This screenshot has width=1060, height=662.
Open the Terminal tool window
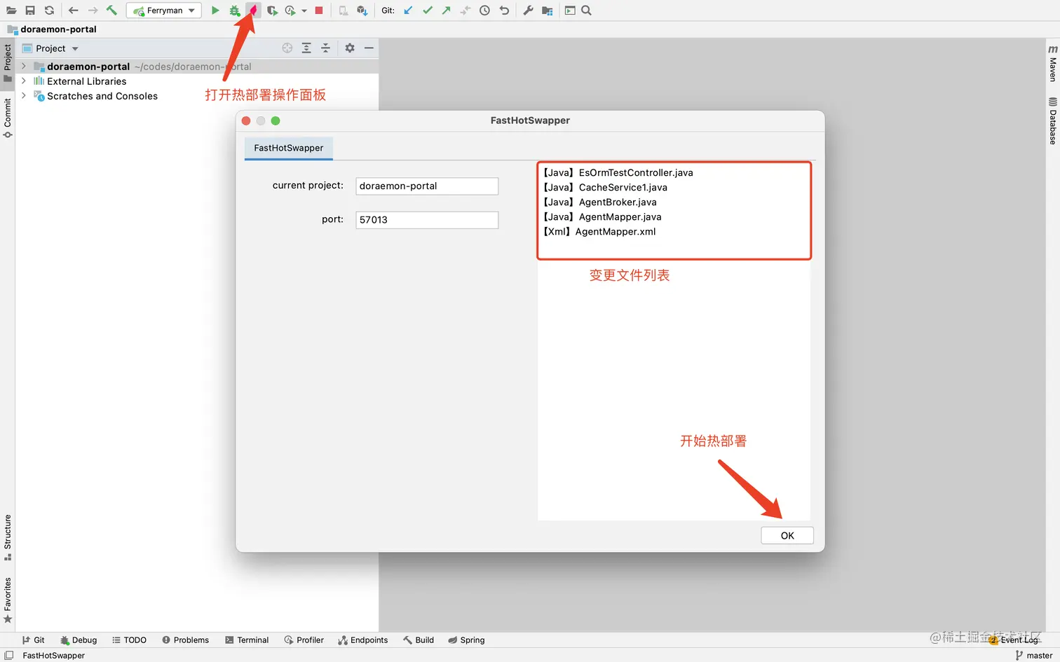247,640
